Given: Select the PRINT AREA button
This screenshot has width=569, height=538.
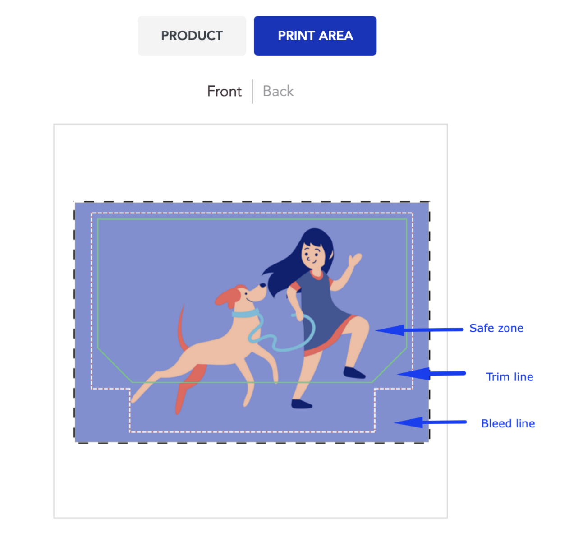Looking at the screenshot, I should point(315,36).
